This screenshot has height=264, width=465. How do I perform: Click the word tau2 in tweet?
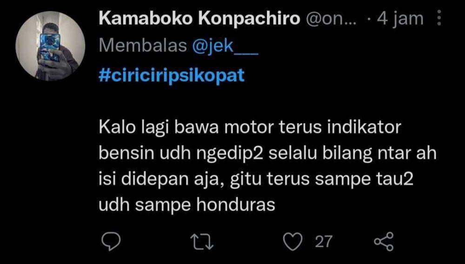pos(395,179)
